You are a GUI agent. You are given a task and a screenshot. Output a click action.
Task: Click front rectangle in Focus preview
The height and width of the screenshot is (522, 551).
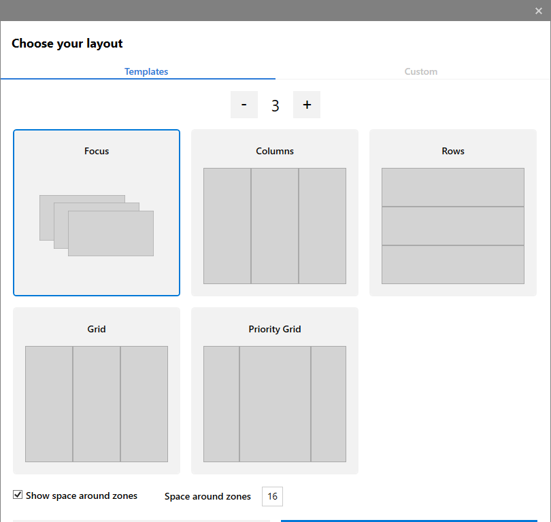tap(111, 233)
